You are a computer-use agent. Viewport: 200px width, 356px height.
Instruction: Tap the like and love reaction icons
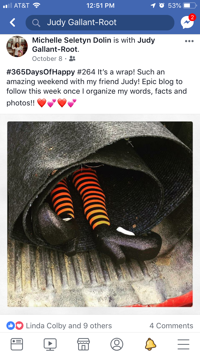15,326
